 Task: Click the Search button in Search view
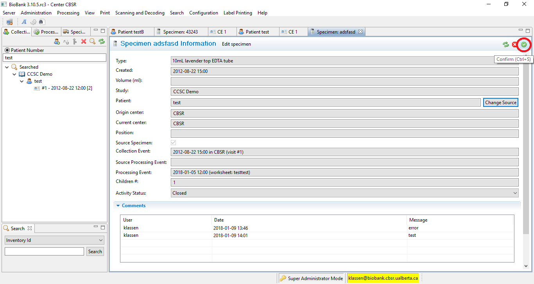[95, 252]
